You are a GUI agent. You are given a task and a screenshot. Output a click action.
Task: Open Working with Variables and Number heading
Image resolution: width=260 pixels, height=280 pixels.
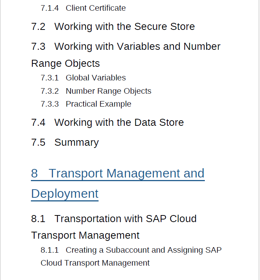point(137,46)
